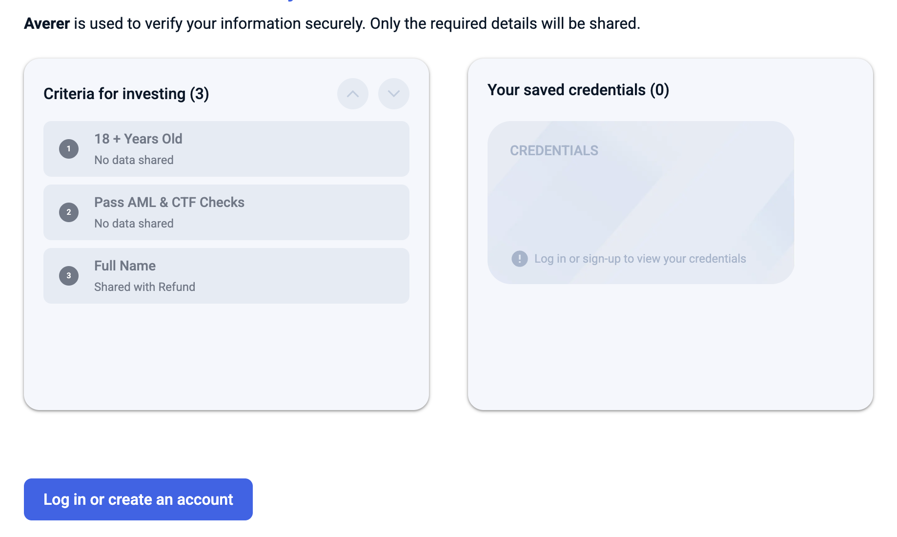Click the "Log in or sign-up" credentials message
Screen dimensions: 897x537
point(640,259)
